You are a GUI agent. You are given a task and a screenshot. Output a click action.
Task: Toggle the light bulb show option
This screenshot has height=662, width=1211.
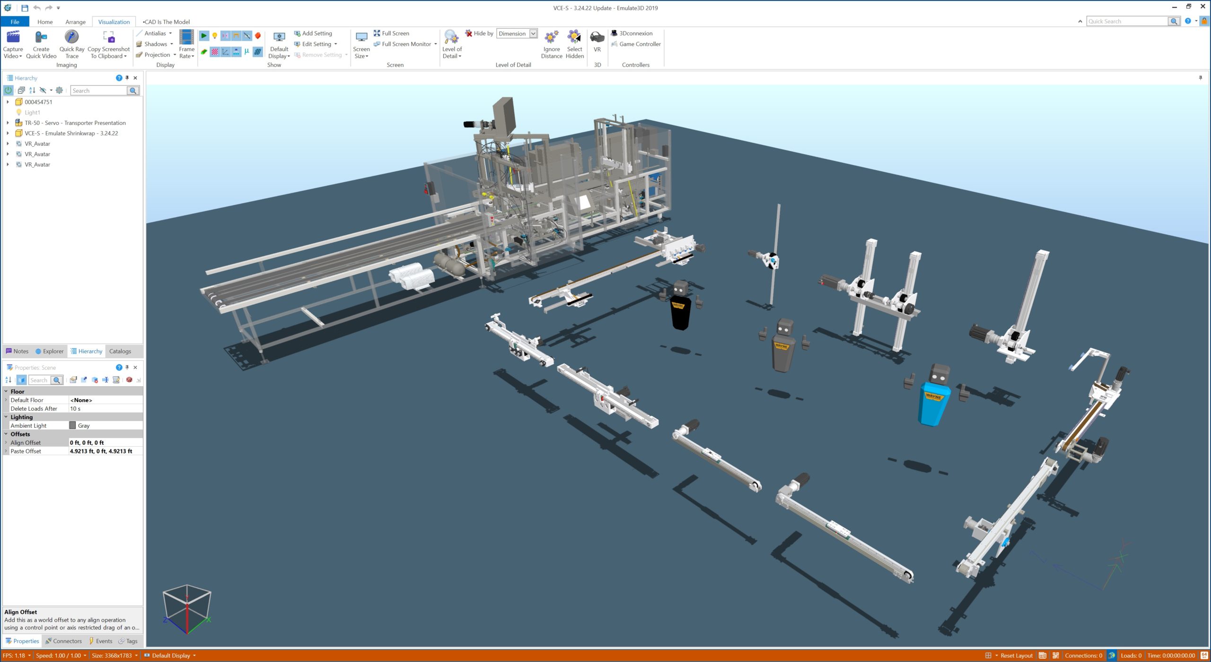pyautogui.click(x=215, y=35)
